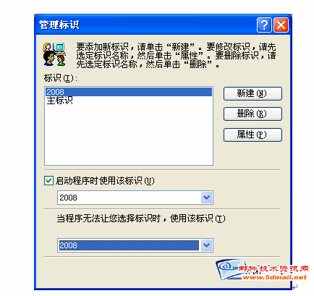Click the 当程序无法让您选择标识时 label

click(x=109, y=219)
